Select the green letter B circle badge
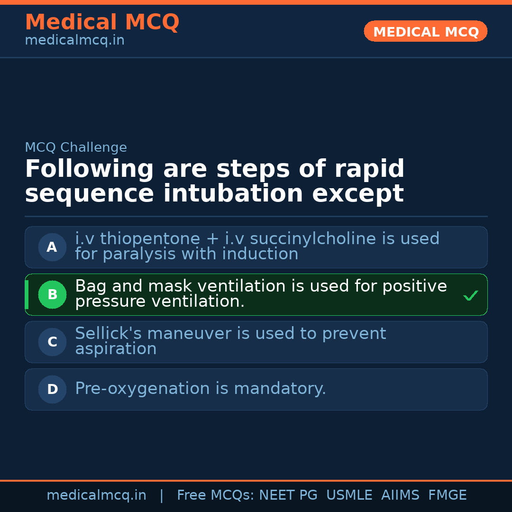 [52, 294]
